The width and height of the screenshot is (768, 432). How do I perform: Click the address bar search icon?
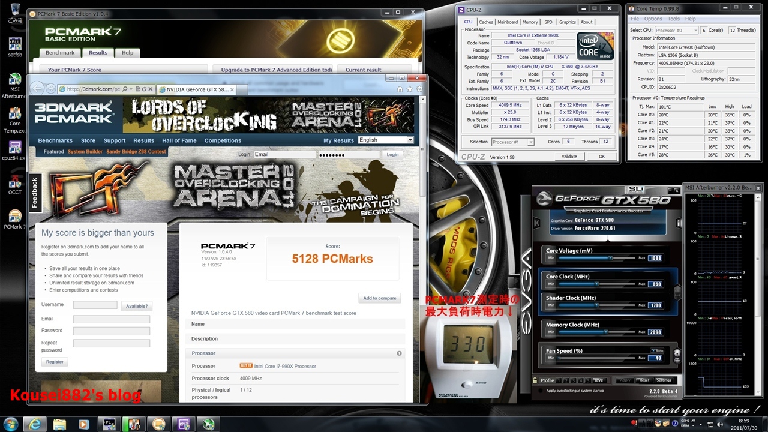[x=124, y=89]
